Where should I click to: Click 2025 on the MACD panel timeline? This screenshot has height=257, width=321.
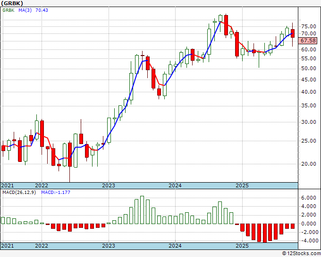[242, 246]
